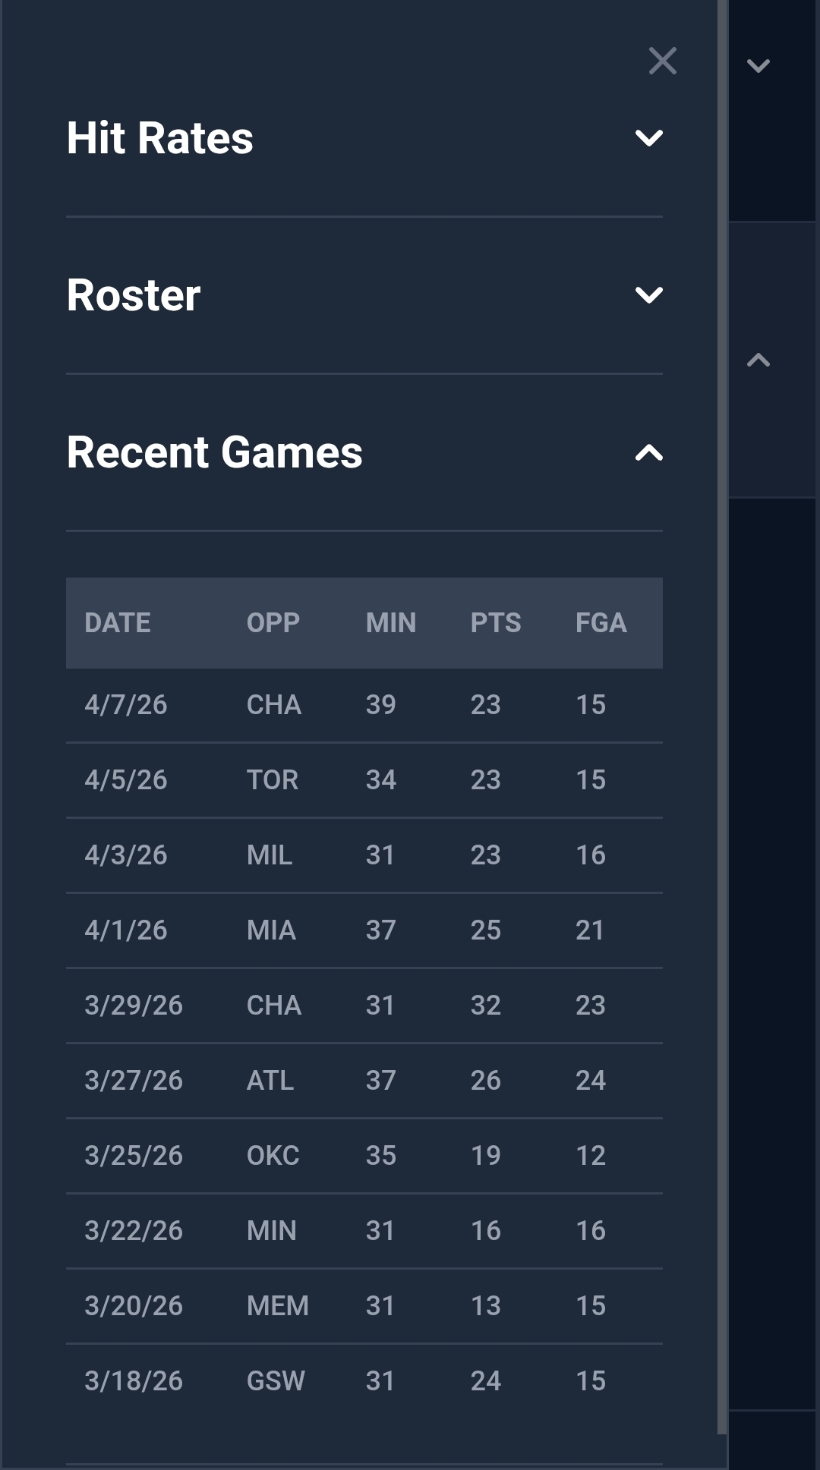Sort the table by PTS column
820x1470 pixels.
495,623
